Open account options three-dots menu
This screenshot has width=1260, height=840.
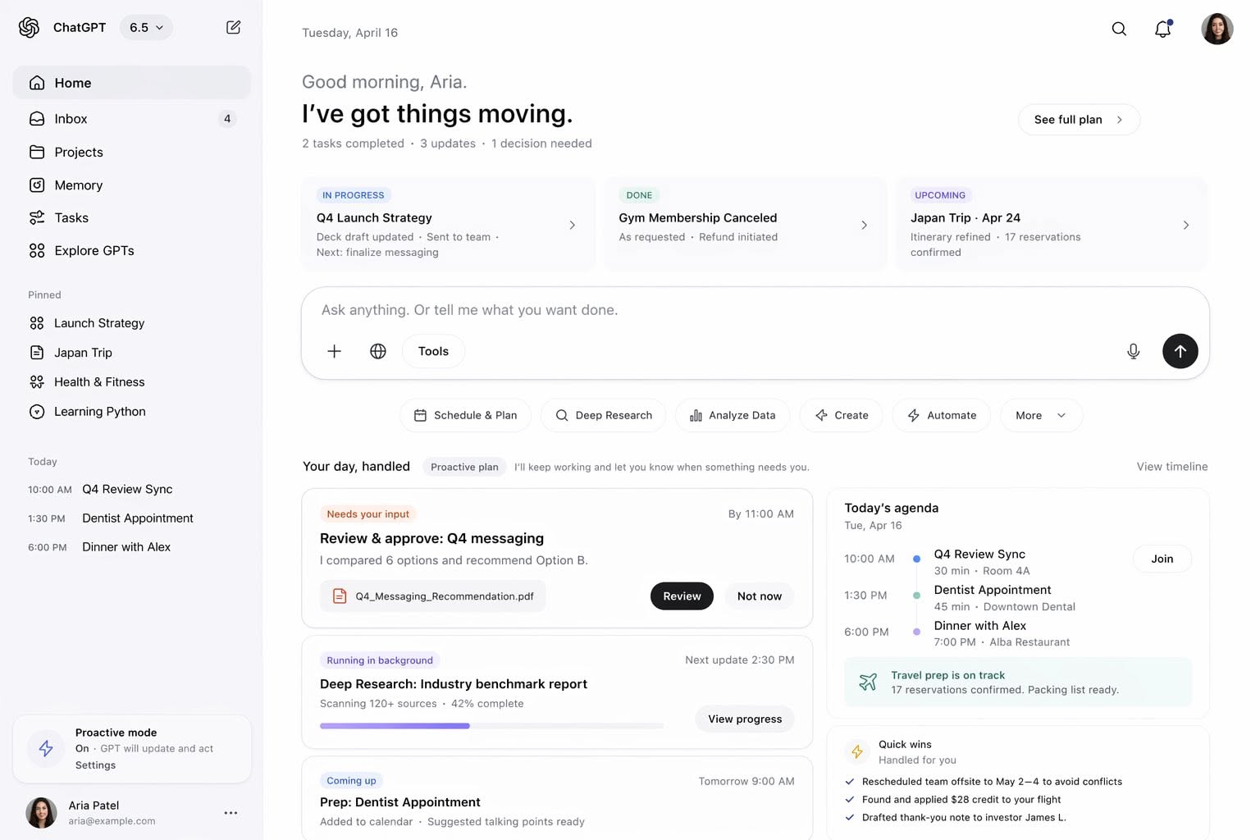tap(231, 813)
